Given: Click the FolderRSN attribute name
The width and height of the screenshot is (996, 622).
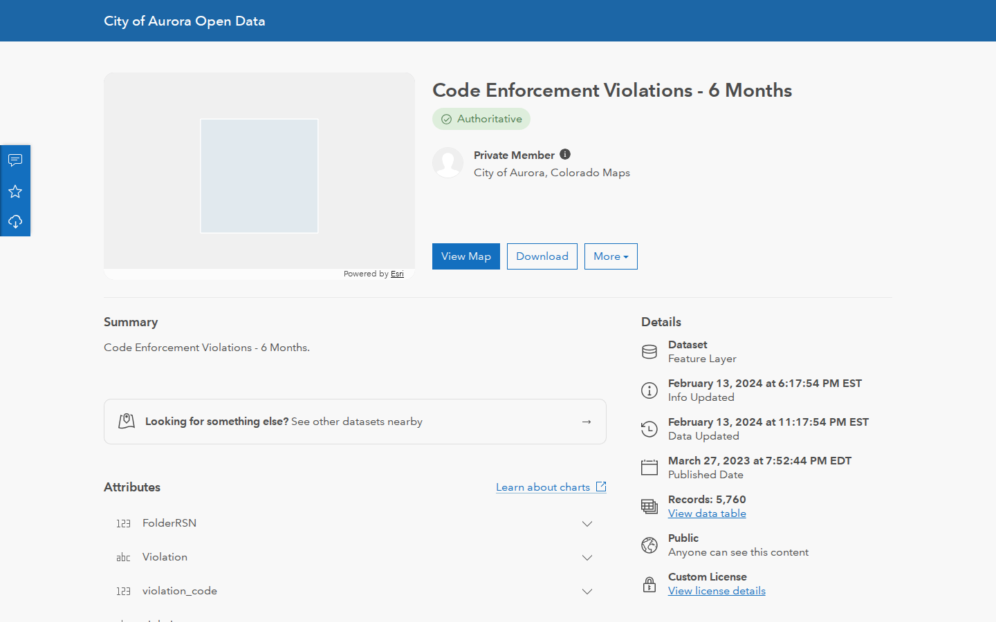Looking at the screenshot, I should [x=169, y=523].
